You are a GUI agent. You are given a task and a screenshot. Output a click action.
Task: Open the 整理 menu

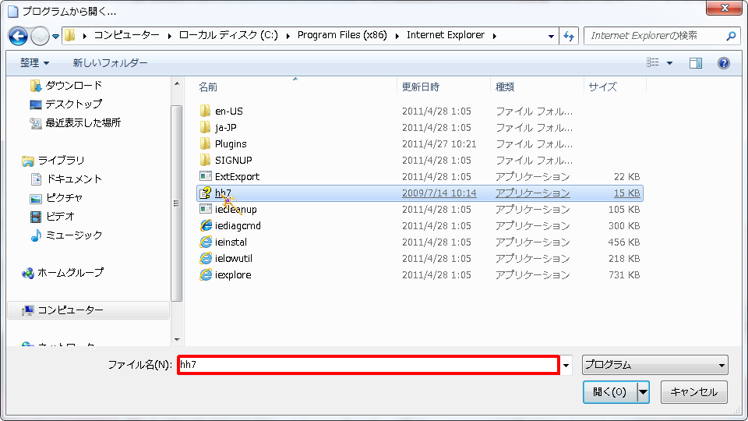coord(35,62)
